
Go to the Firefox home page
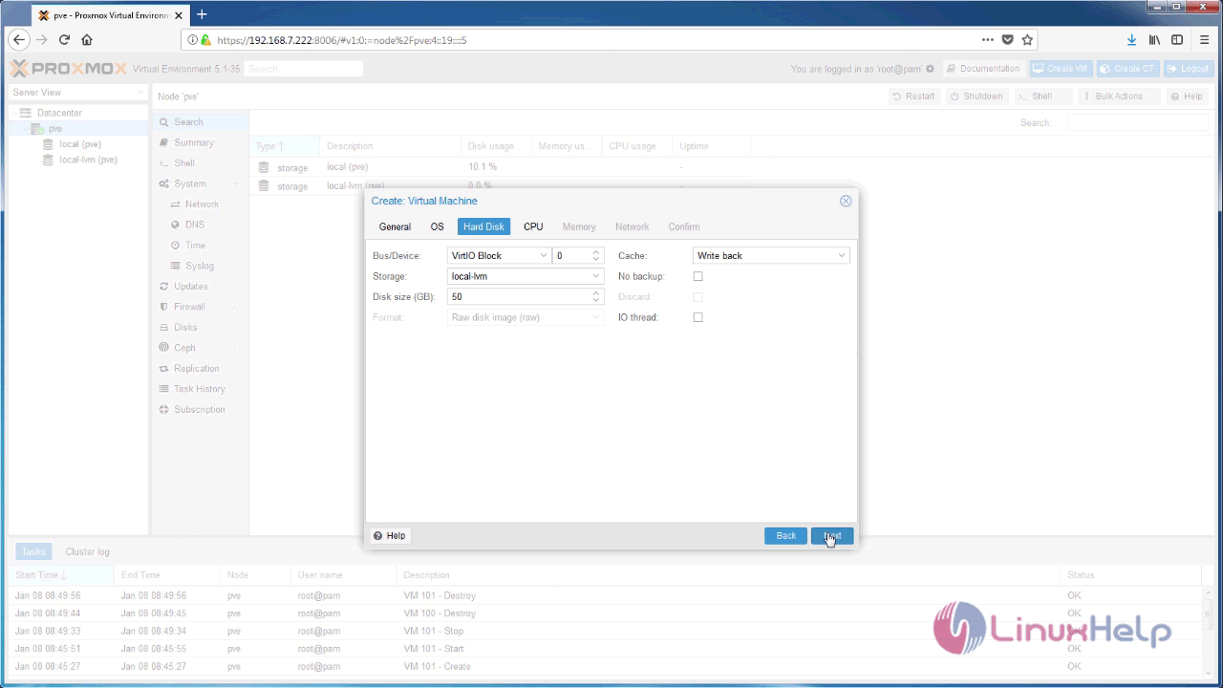click(87, 40)
